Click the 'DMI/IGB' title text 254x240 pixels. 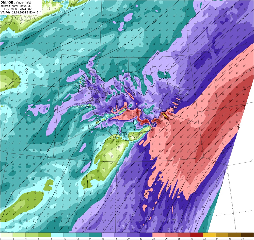[x=7, y=3]
